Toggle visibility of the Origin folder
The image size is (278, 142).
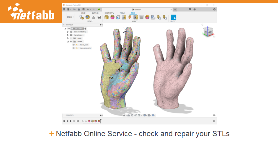coord(71,38)
